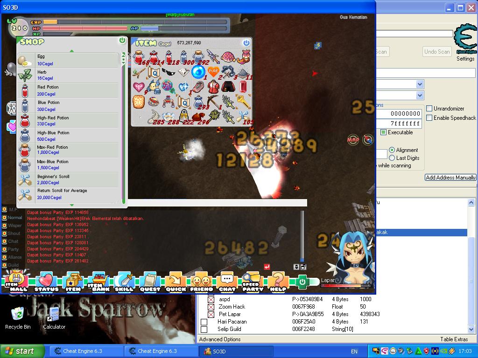478x358 pixels.
Task: Open the Item Bank menu icon
Action: pyautogui.click(x=99, y=282)
